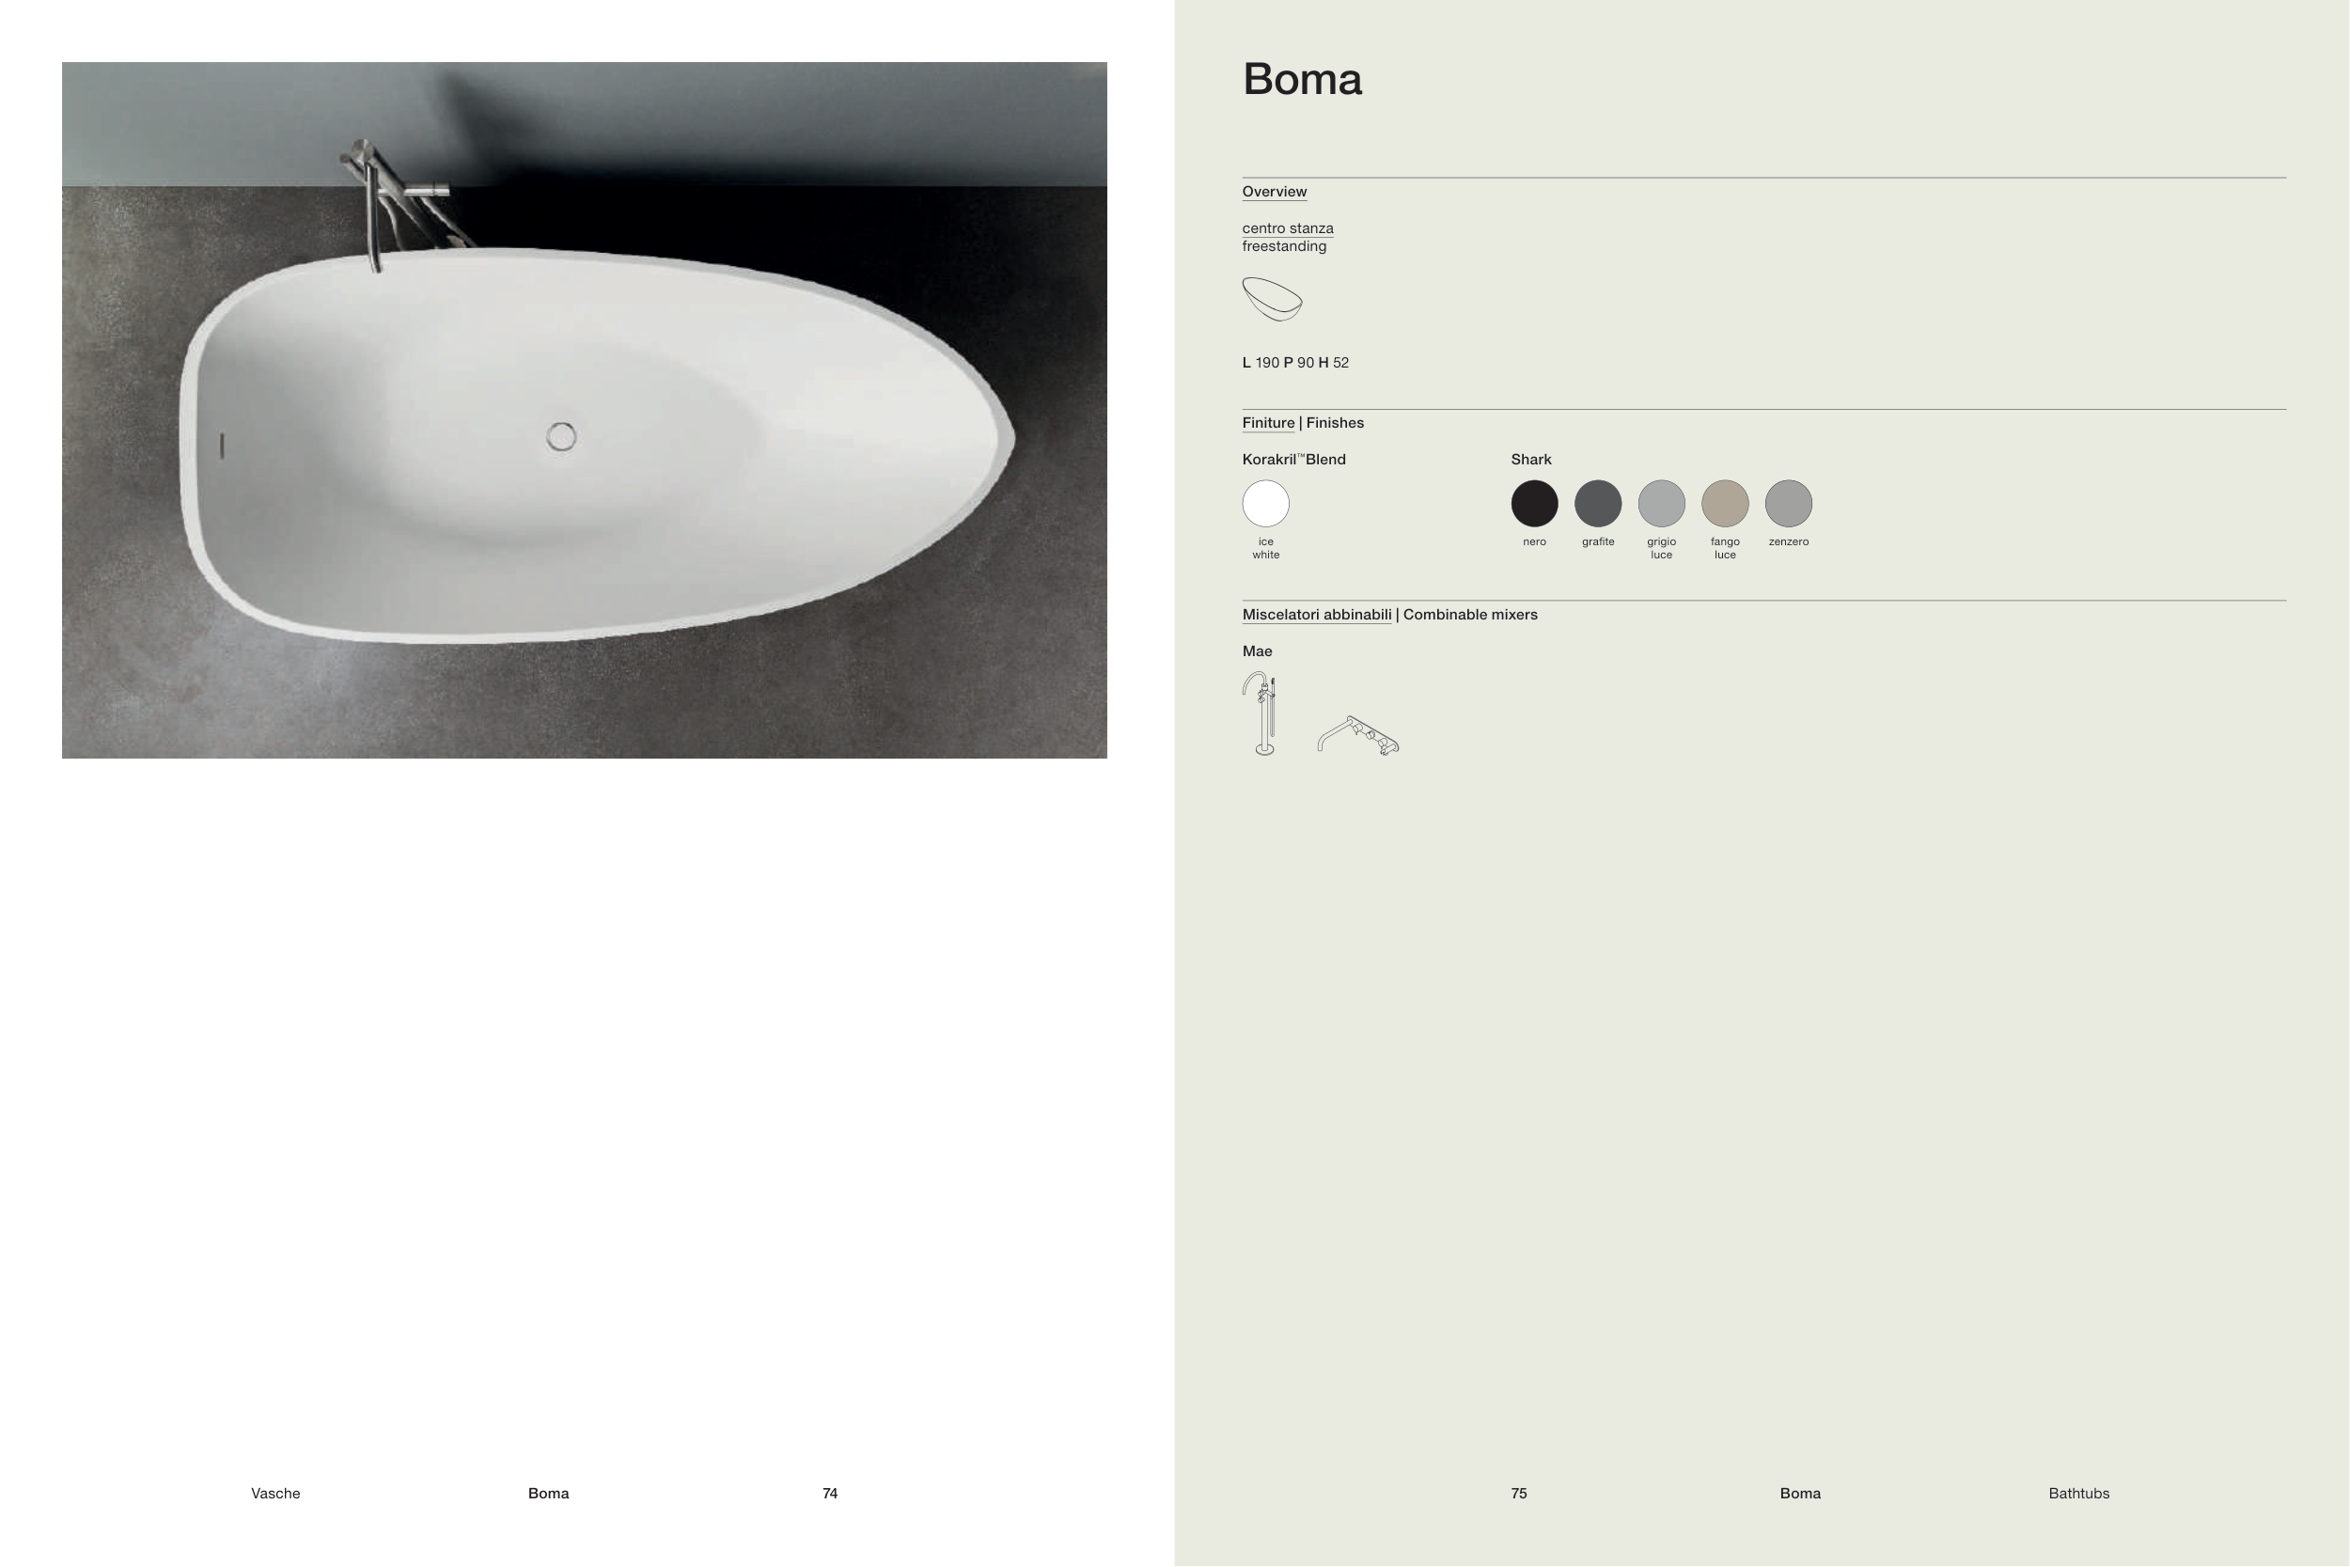
Task: Click the Finiture | Finishes heading
Action: (1303, 423)
